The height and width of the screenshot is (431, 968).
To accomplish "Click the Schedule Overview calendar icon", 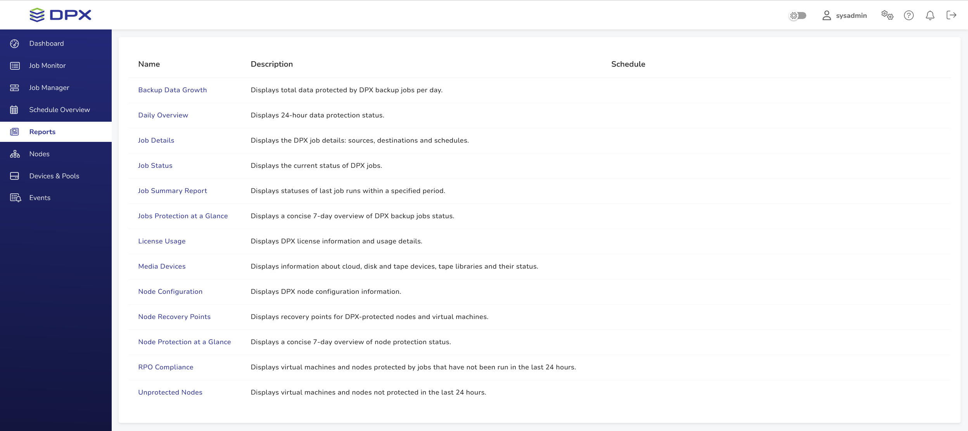I will click(x=14, y=110).
